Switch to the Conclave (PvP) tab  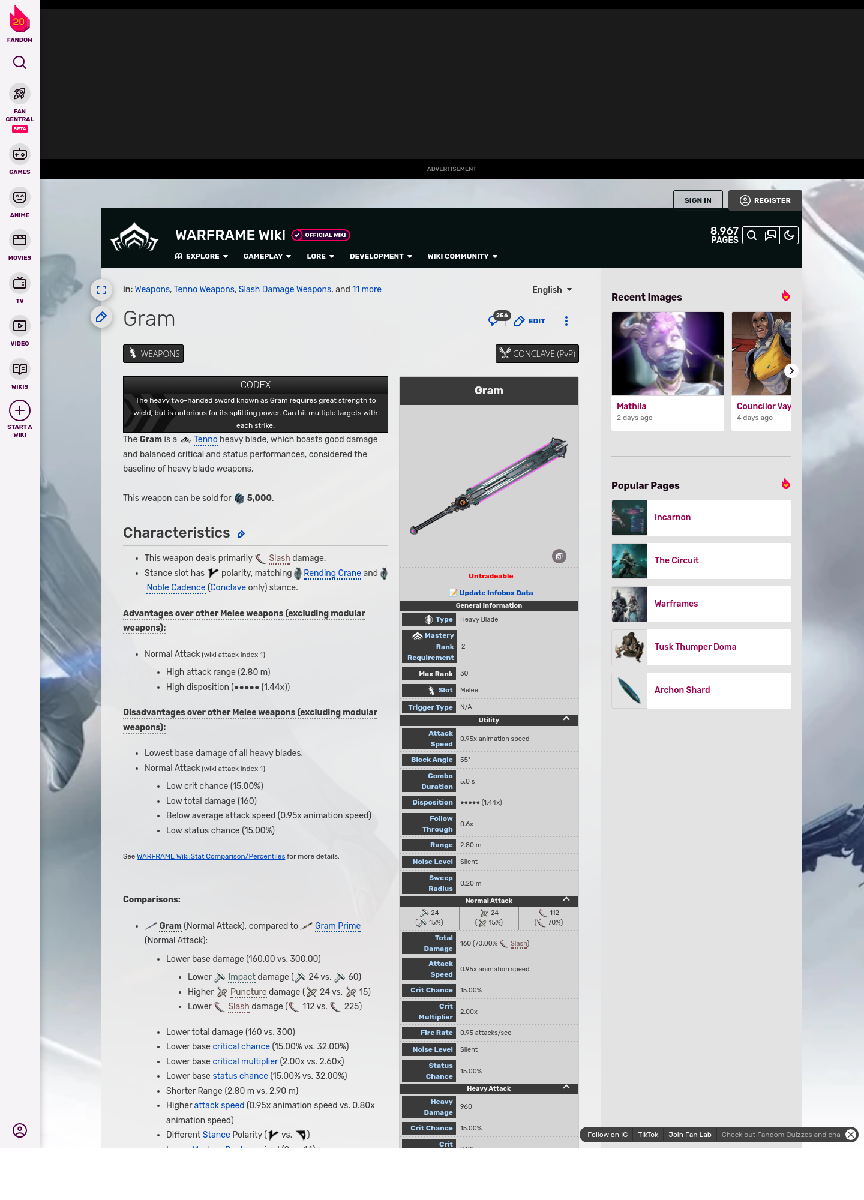(x=538, y=353)
